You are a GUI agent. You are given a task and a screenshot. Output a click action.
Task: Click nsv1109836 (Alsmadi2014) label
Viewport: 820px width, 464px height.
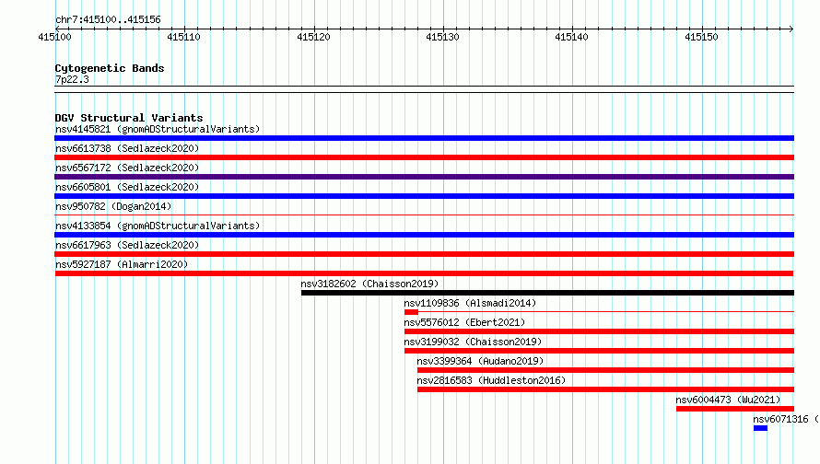coord(470,303)
